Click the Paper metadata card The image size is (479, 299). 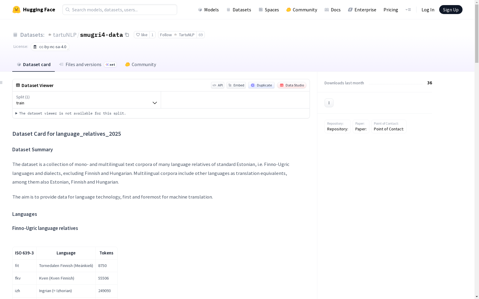[x=361, y=126]
